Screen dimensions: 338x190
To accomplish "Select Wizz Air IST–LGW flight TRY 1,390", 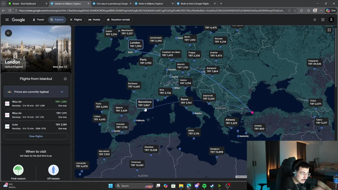I will click(36, 103).
